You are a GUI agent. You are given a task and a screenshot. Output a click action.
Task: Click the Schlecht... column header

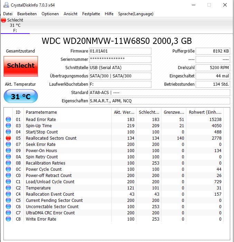point(149,112)
